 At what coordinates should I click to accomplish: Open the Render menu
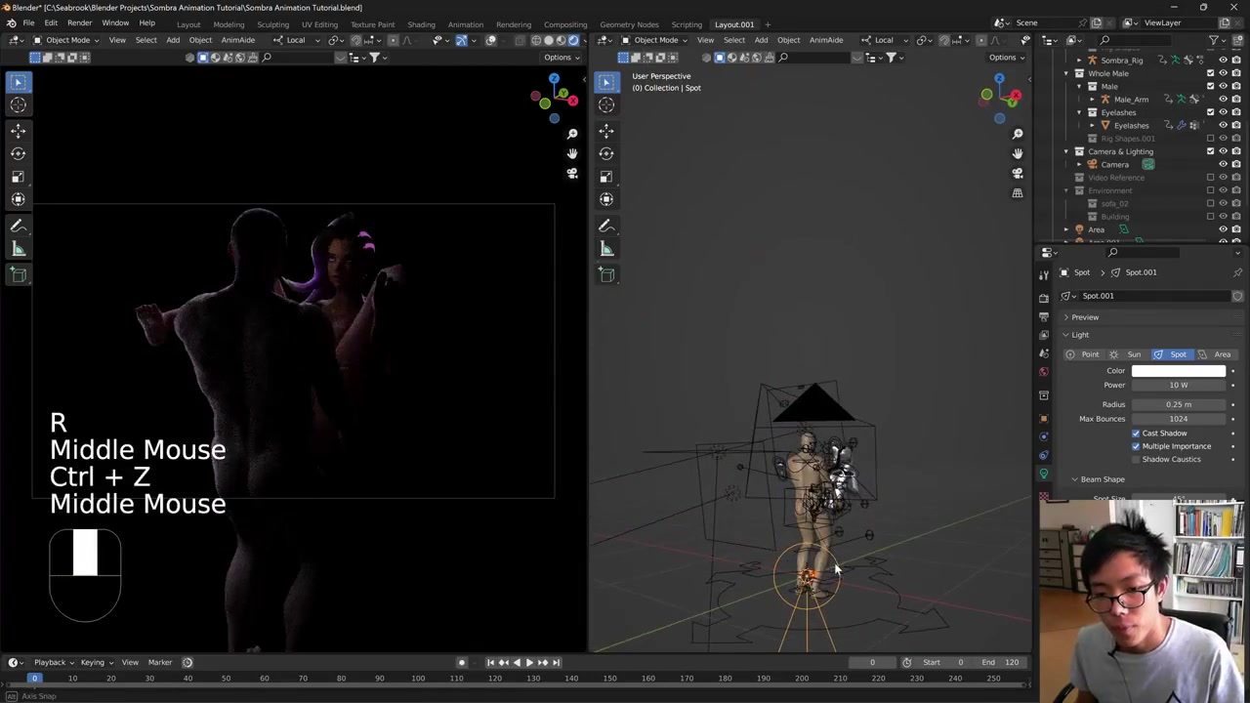point(79,23)
